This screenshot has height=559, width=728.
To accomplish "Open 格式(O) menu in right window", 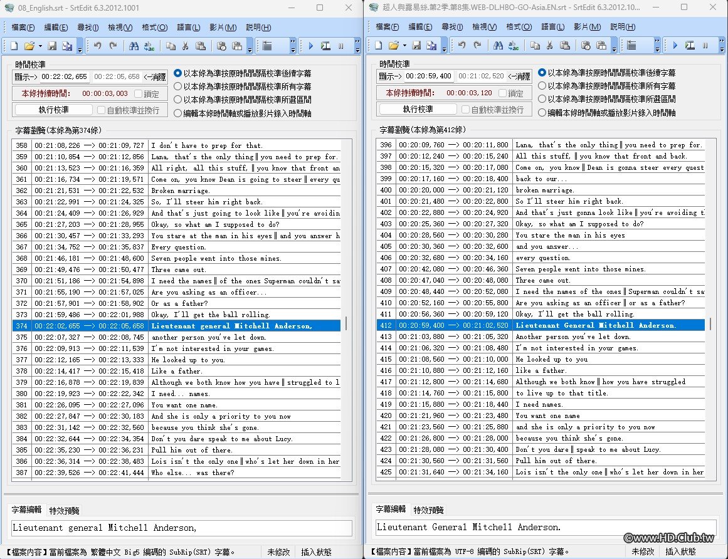I will click(x=519, y=27).
